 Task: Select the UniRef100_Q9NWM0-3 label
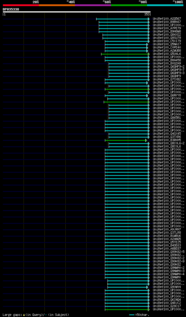pyautogui.click(x=169, y=271)
